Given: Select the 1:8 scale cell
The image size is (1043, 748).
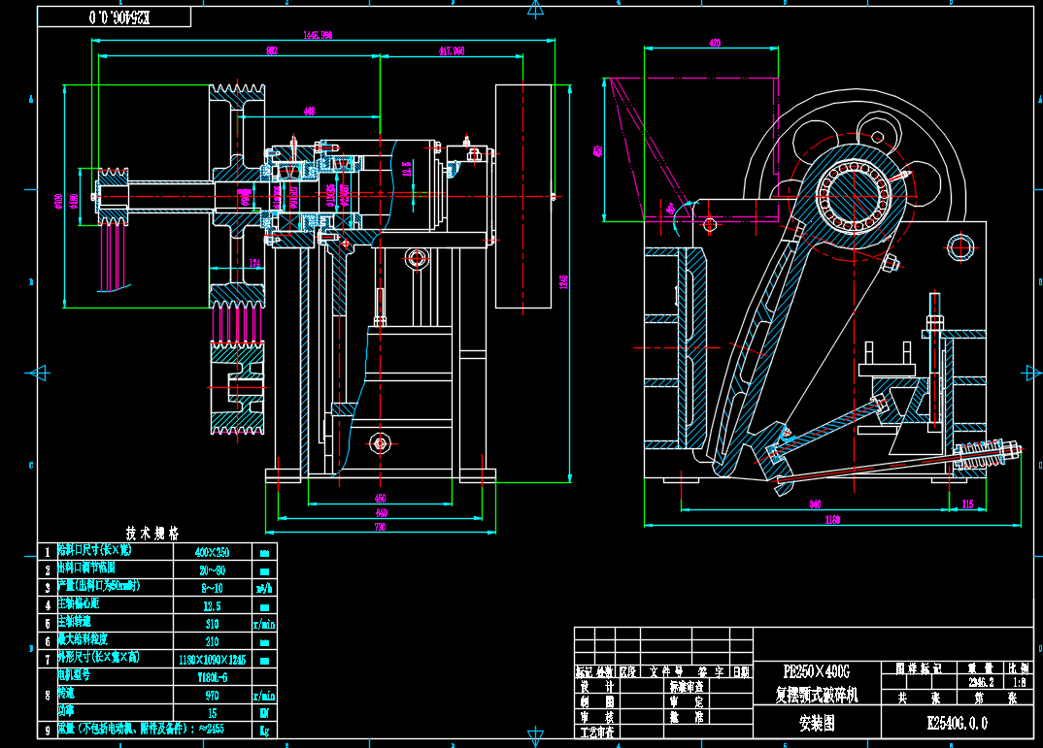Looking at the screenshot, I should tap(1018, 681).
